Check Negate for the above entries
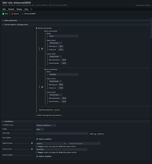 pos(37,153)
